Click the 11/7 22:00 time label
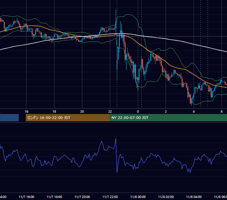Viewport: 227px width, 200px height. point(110,197)
